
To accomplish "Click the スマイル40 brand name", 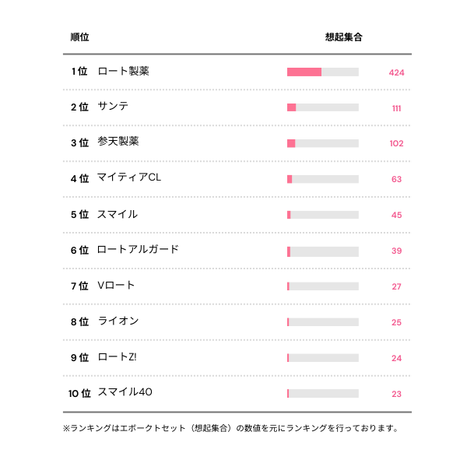I will click(125, 392).
